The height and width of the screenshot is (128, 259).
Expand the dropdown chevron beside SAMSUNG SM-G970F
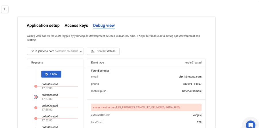(x=81, y=51)
